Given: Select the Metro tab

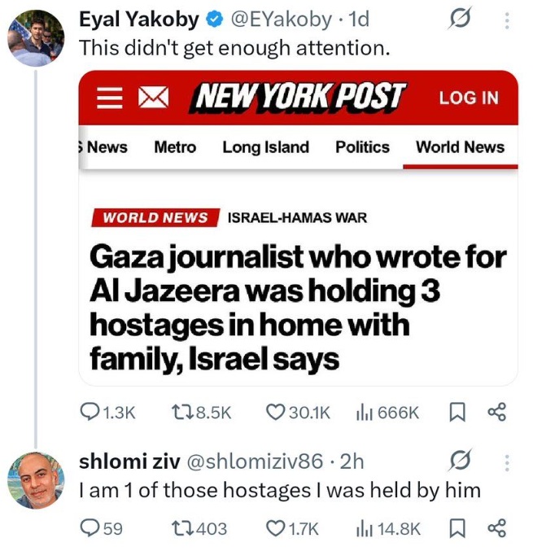Looking at the screenshot, I should click(175, 147).
